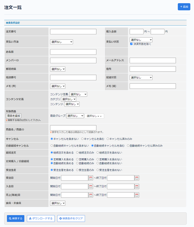Focus the メモ (値) input field
Screen dimensions: 194x227
tap(153, 86)
